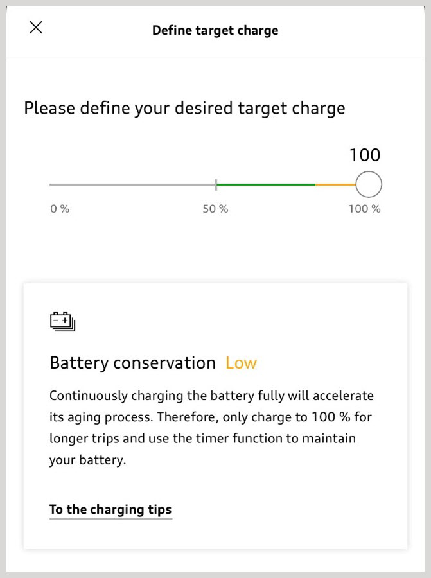Select the "50 %" label under the slider

216,209
